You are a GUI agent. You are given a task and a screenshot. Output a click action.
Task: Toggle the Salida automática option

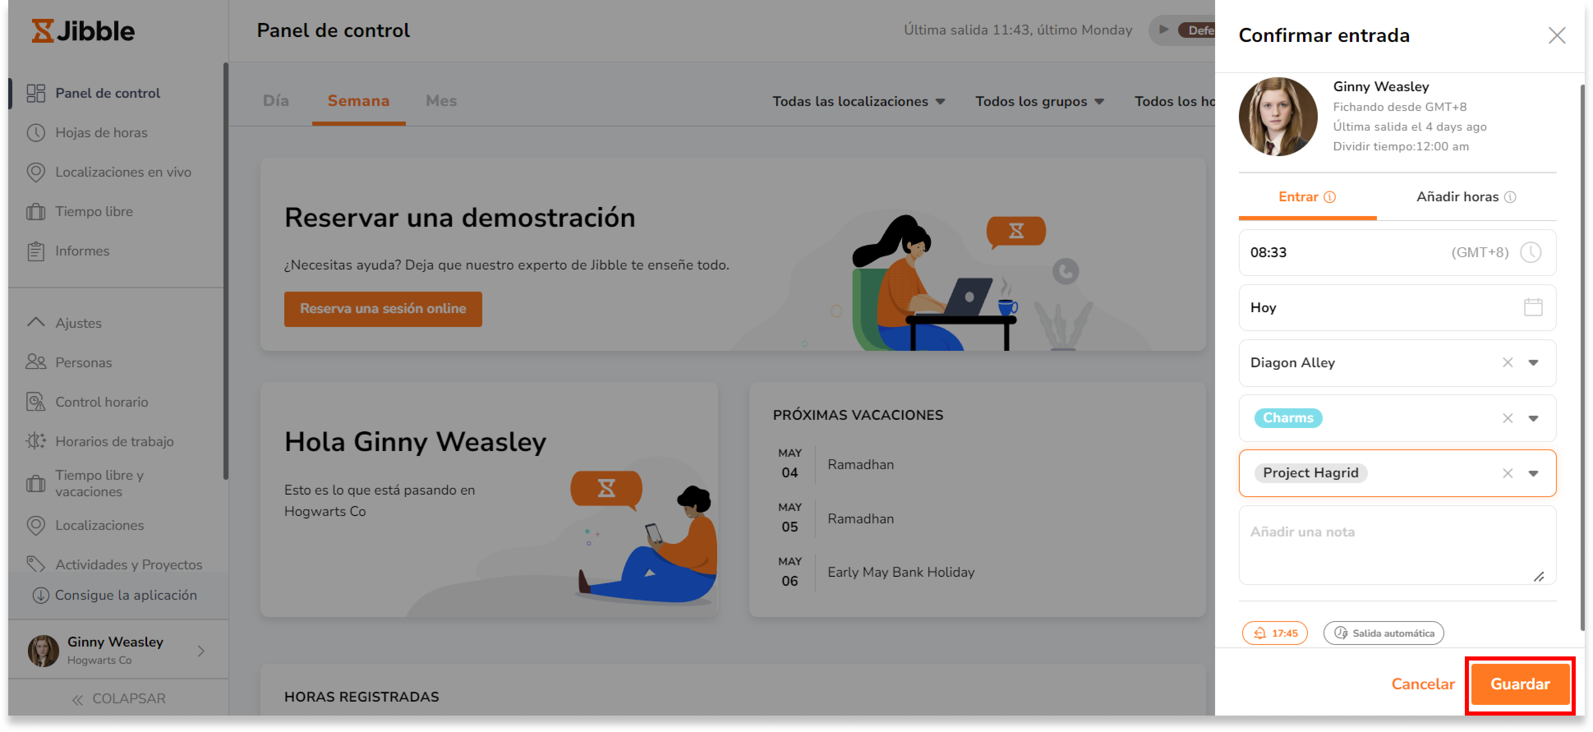pos(1383,633)
